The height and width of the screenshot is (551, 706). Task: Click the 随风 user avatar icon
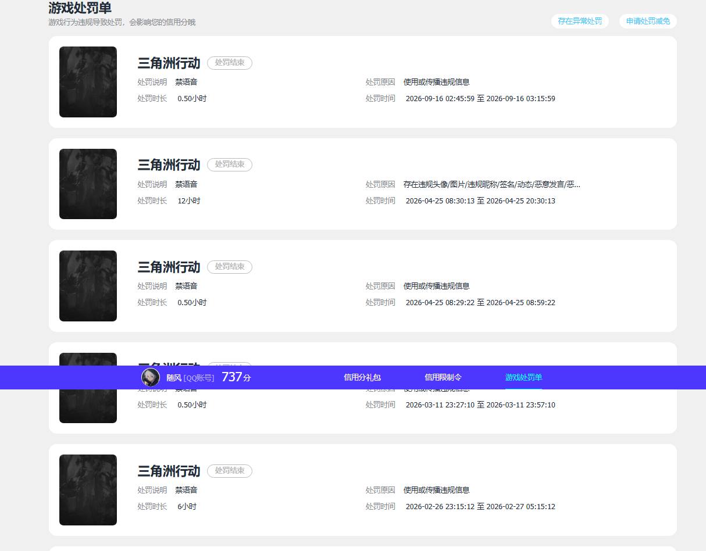[x=151, y=377]
